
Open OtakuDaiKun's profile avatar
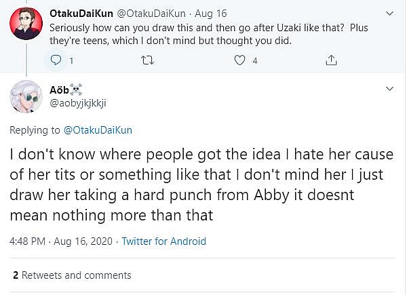coord(26,24)
